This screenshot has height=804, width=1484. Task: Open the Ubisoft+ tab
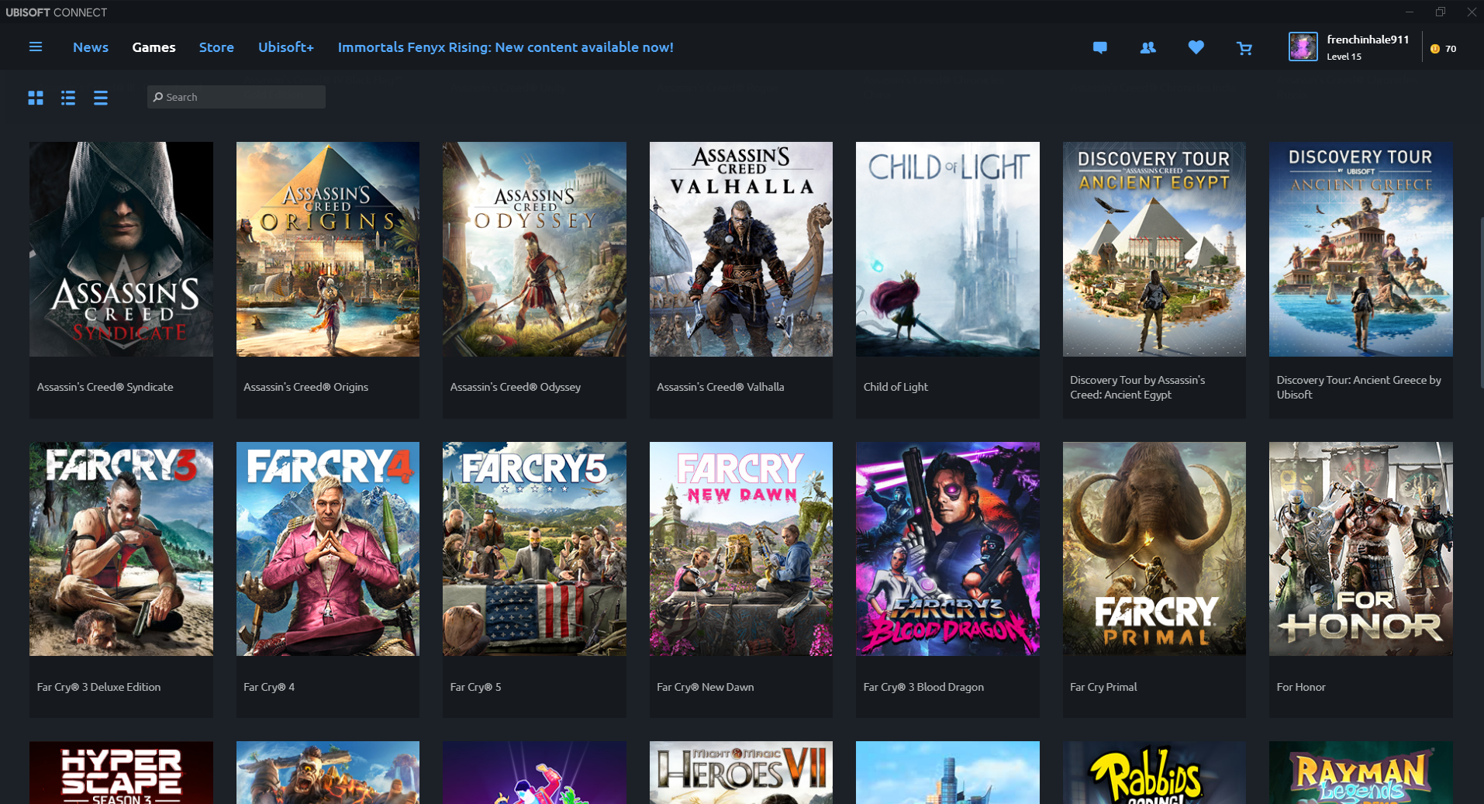point(286,47)
